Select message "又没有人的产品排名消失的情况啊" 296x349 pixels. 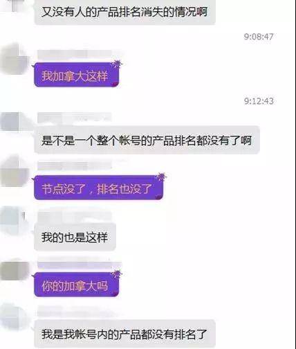[x=124, y=12]
